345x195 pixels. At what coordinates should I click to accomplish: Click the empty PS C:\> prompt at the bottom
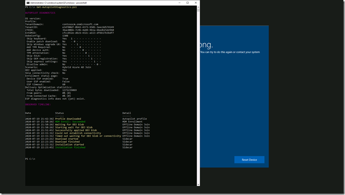click(x=30, y=159)
